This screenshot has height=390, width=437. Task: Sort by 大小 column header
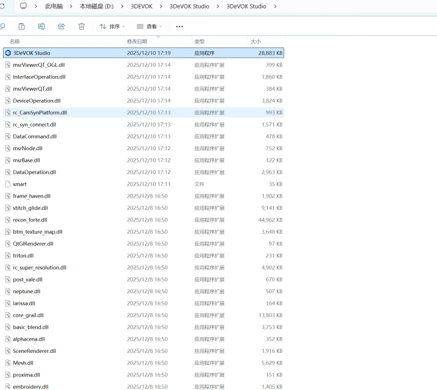coord(256,41)
